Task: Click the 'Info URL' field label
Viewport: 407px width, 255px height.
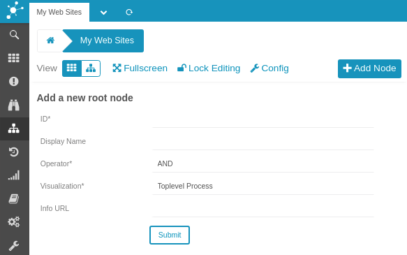Action: (x=54, y=208)
